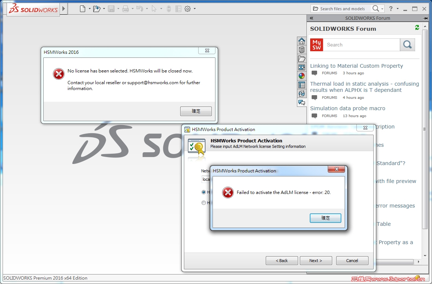
Task: Open a file with the Open icon
Action: coord(97,9)
